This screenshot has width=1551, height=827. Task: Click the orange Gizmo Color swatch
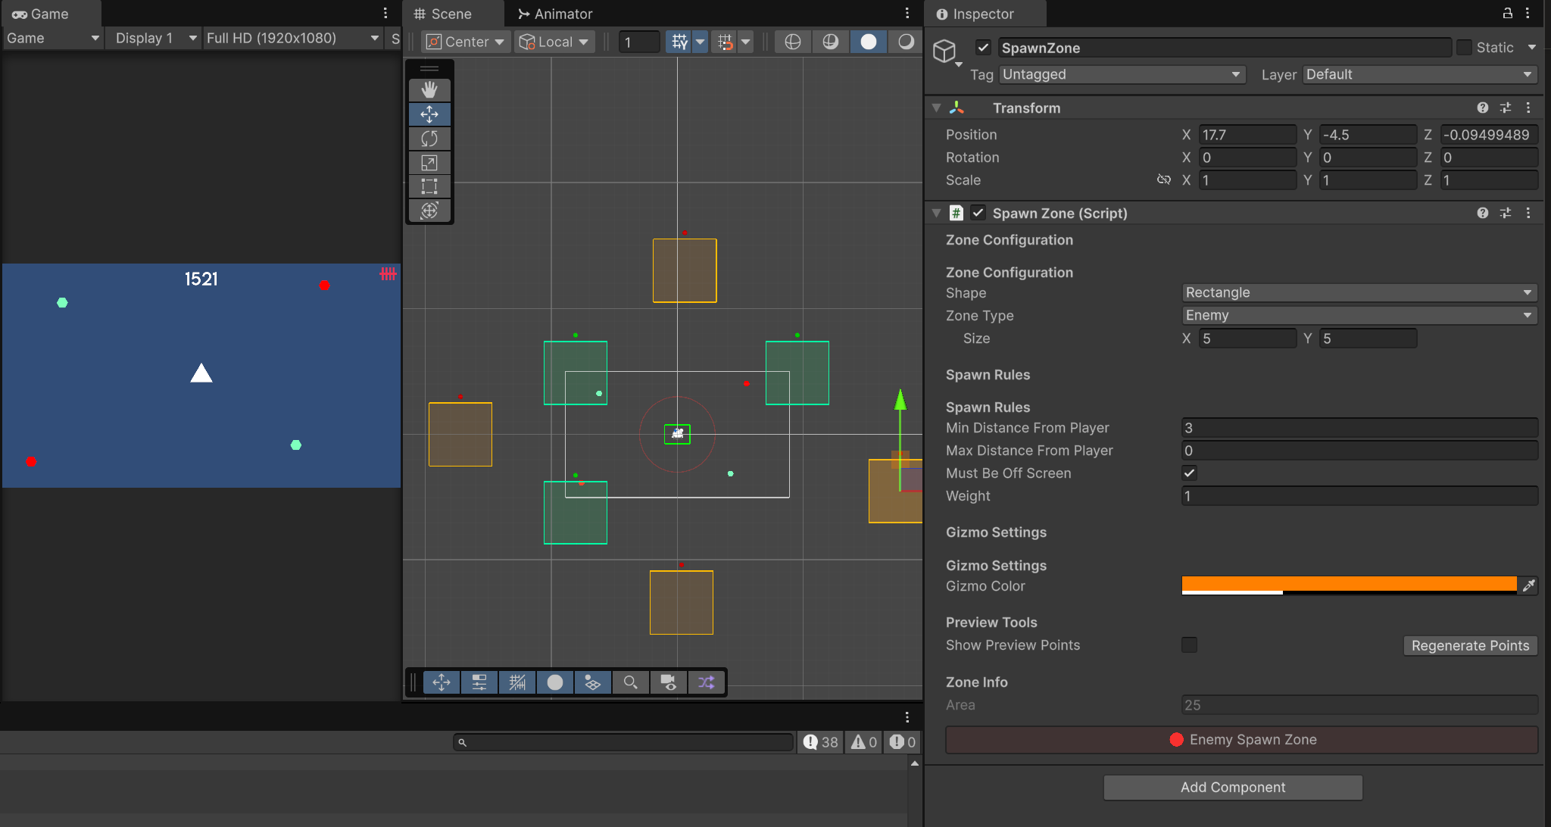1348,584
